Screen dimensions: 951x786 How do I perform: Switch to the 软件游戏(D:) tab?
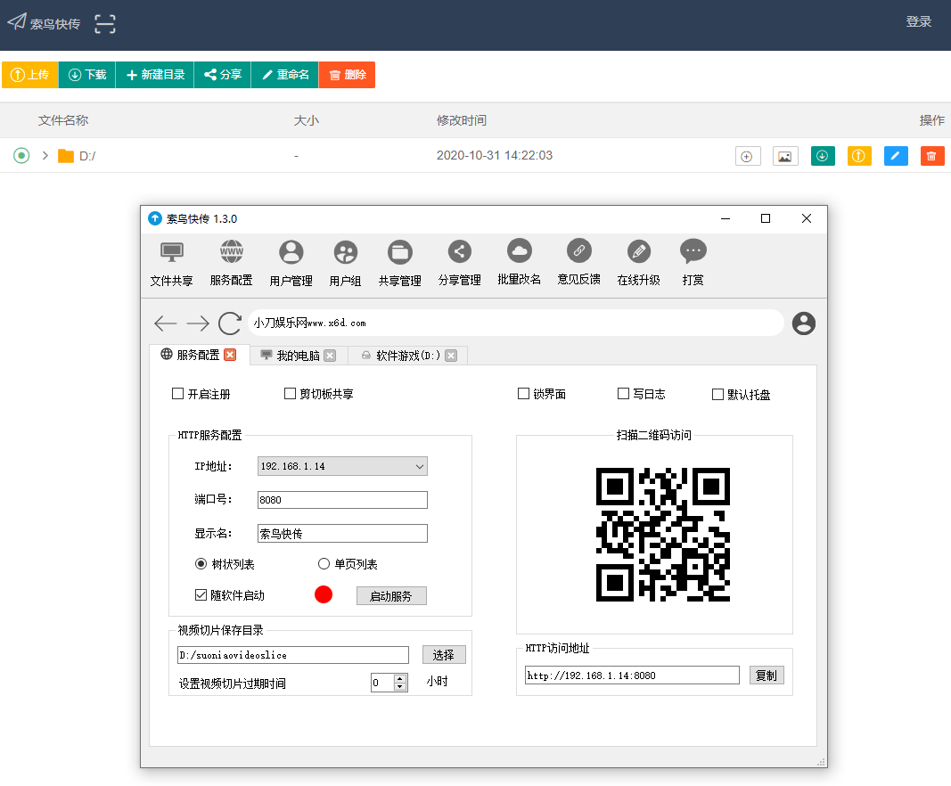400,356
